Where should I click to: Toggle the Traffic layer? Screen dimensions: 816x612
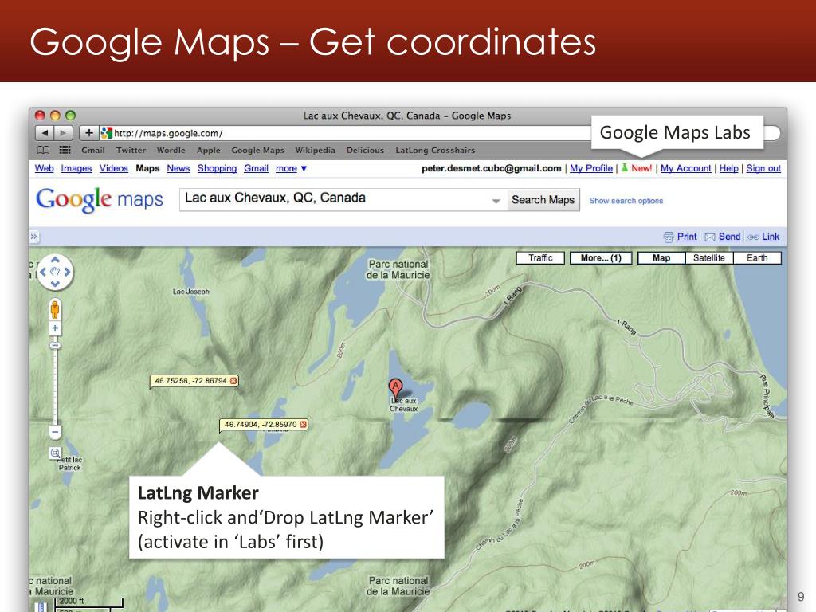[x=541, y=258]
